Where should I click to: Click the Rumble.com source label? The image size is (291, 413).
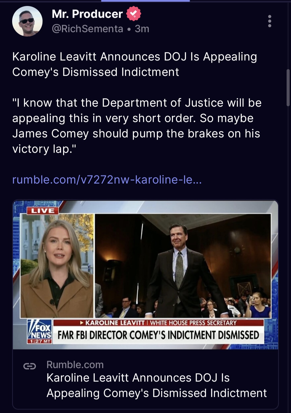75,365
